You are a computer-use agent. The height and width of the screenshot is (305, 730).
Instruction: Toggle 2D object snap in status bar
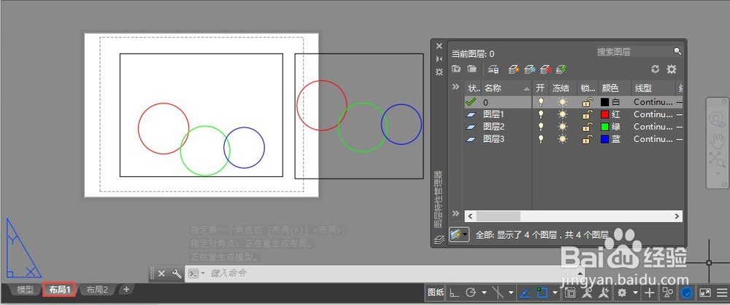pos(542,293)
